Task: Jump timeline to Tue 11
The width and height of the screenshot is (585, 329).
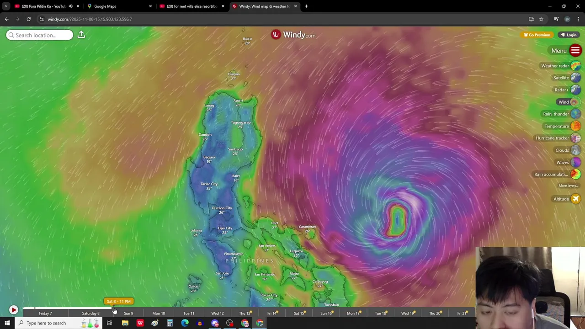Action: pyautogui.click(x=189, y=313)
